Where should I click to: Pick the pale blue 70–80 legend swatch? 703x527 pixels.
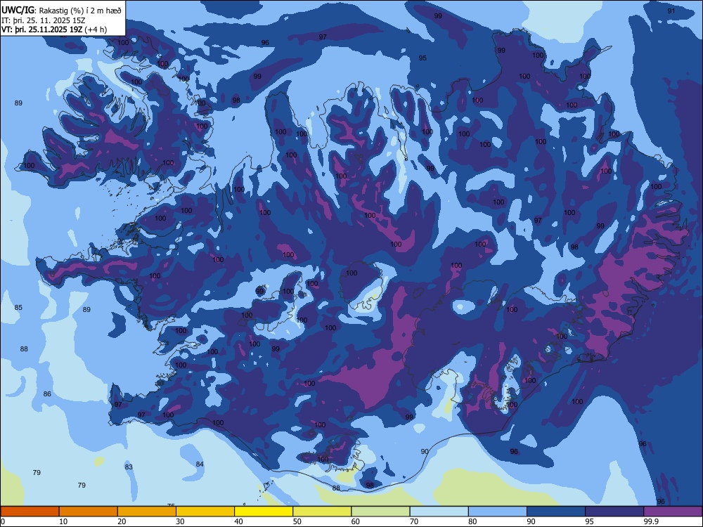click(439, 512)
